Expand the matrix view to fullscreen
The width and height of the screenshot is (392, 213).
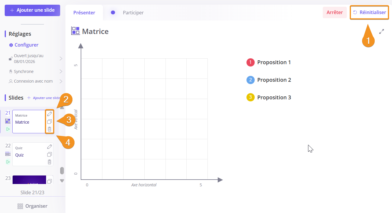[x=381, y=32]
